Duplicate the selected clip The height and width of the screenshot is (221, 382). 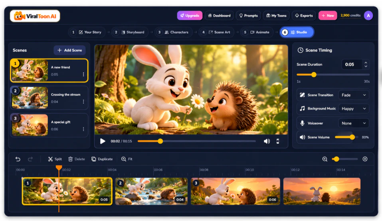[x=102, y=159]
